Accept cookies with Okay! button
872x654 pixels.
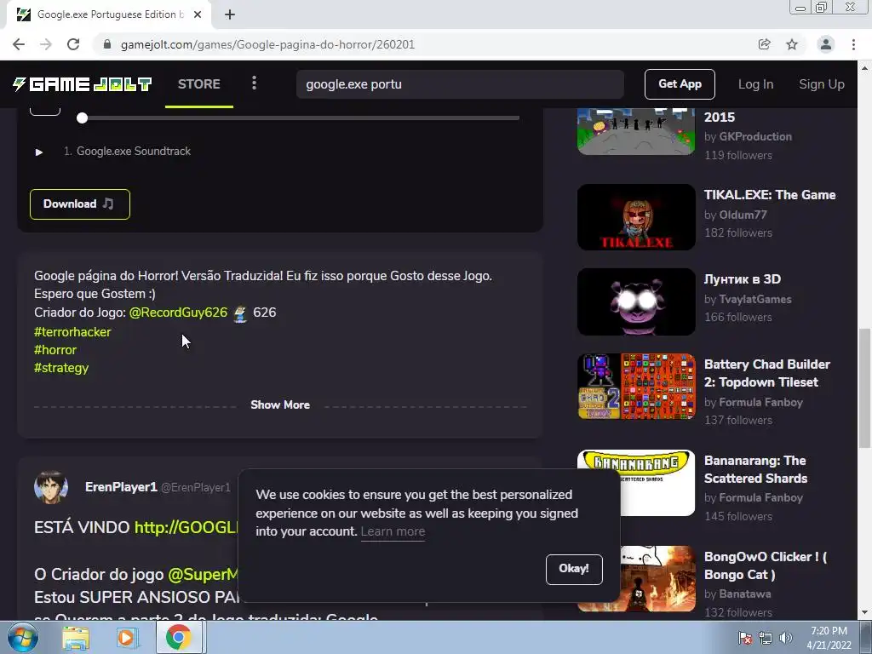(x=574, y=569)
